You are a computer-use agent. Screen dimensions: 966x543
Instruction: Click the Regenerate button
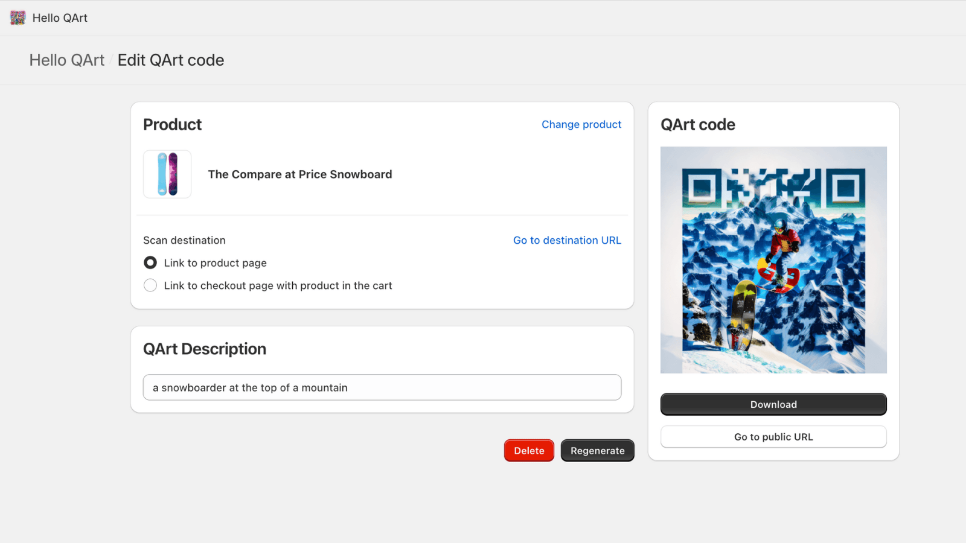point(597,451)
